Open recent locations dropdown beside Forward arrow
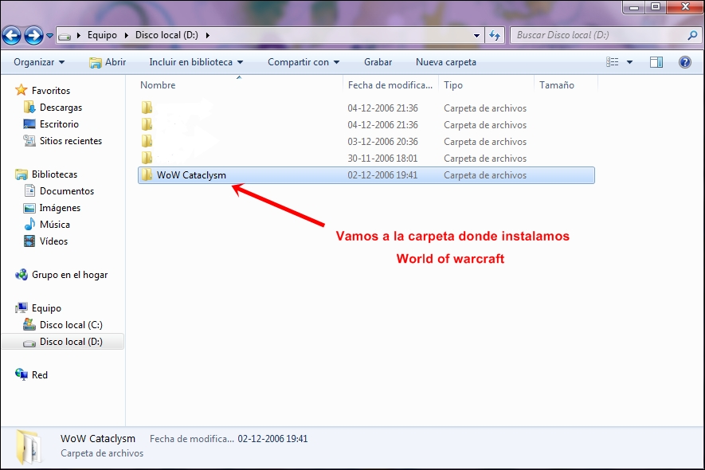This screenshot has width=705, height=470. click(x=49, y=36)
